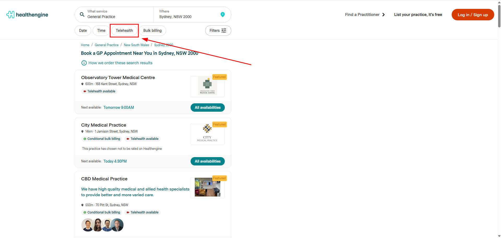Click Log in / Sign up button
Screen dimensions: 501x238
[473, 15]
